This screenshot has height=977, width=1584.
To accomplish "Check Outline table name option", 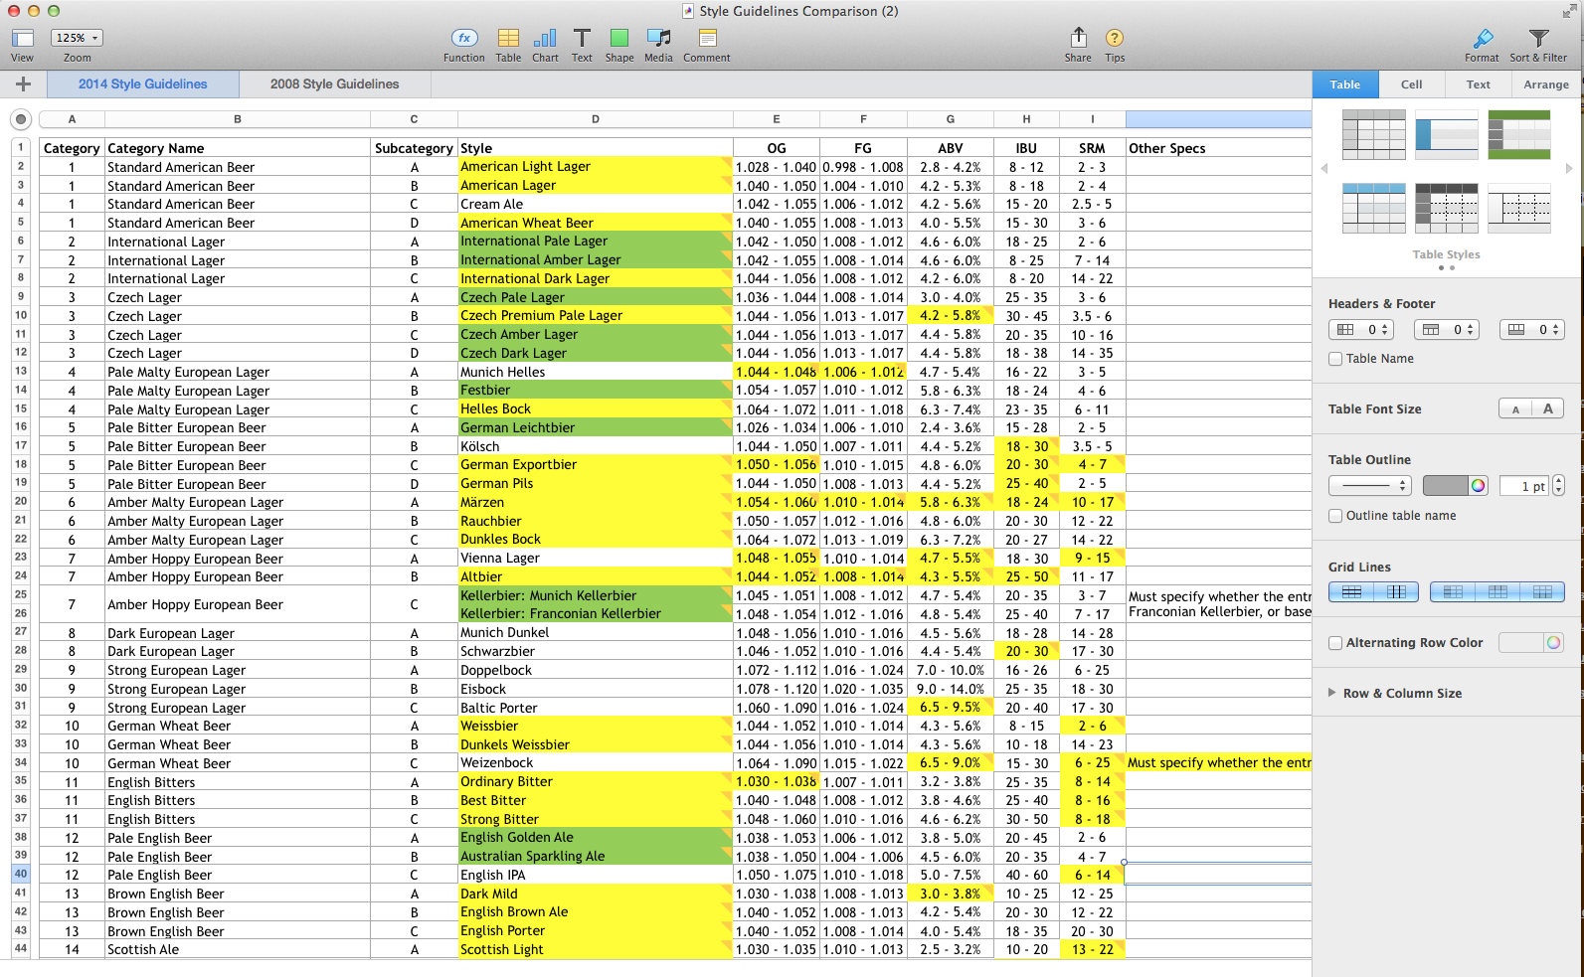I will [1335, 516].
